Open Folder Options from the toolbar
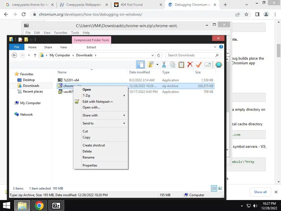 (151, 65)
